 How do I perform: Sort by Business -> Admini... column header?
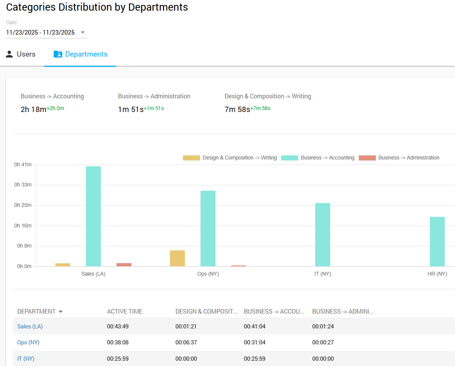(x=343, y=312)
